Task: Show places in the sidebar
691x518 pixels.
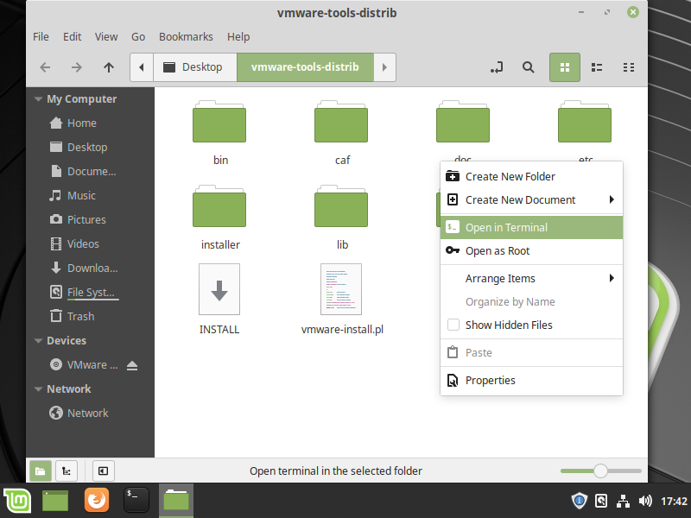Action: tap(40, 471)
